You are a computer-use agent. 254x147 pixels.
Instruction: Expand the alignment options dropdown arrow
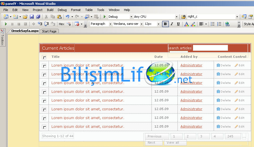206,24
